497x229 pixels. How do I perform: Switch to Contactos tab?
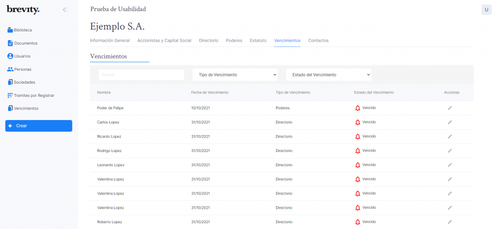coord(318,41)
